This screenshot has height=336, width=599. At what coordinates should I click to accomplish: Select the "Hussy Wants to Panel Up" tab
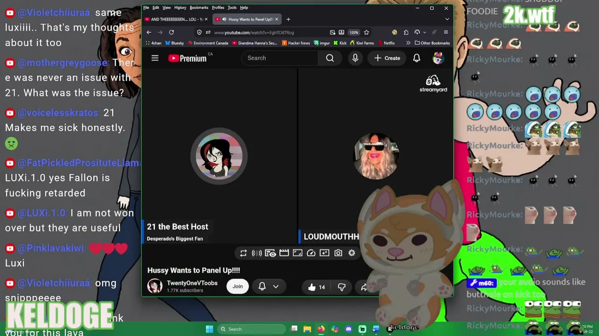click(x=246, y=19)
